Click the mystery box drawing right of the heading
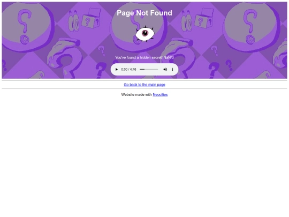289x217 pixels. [x=204, y=18]
